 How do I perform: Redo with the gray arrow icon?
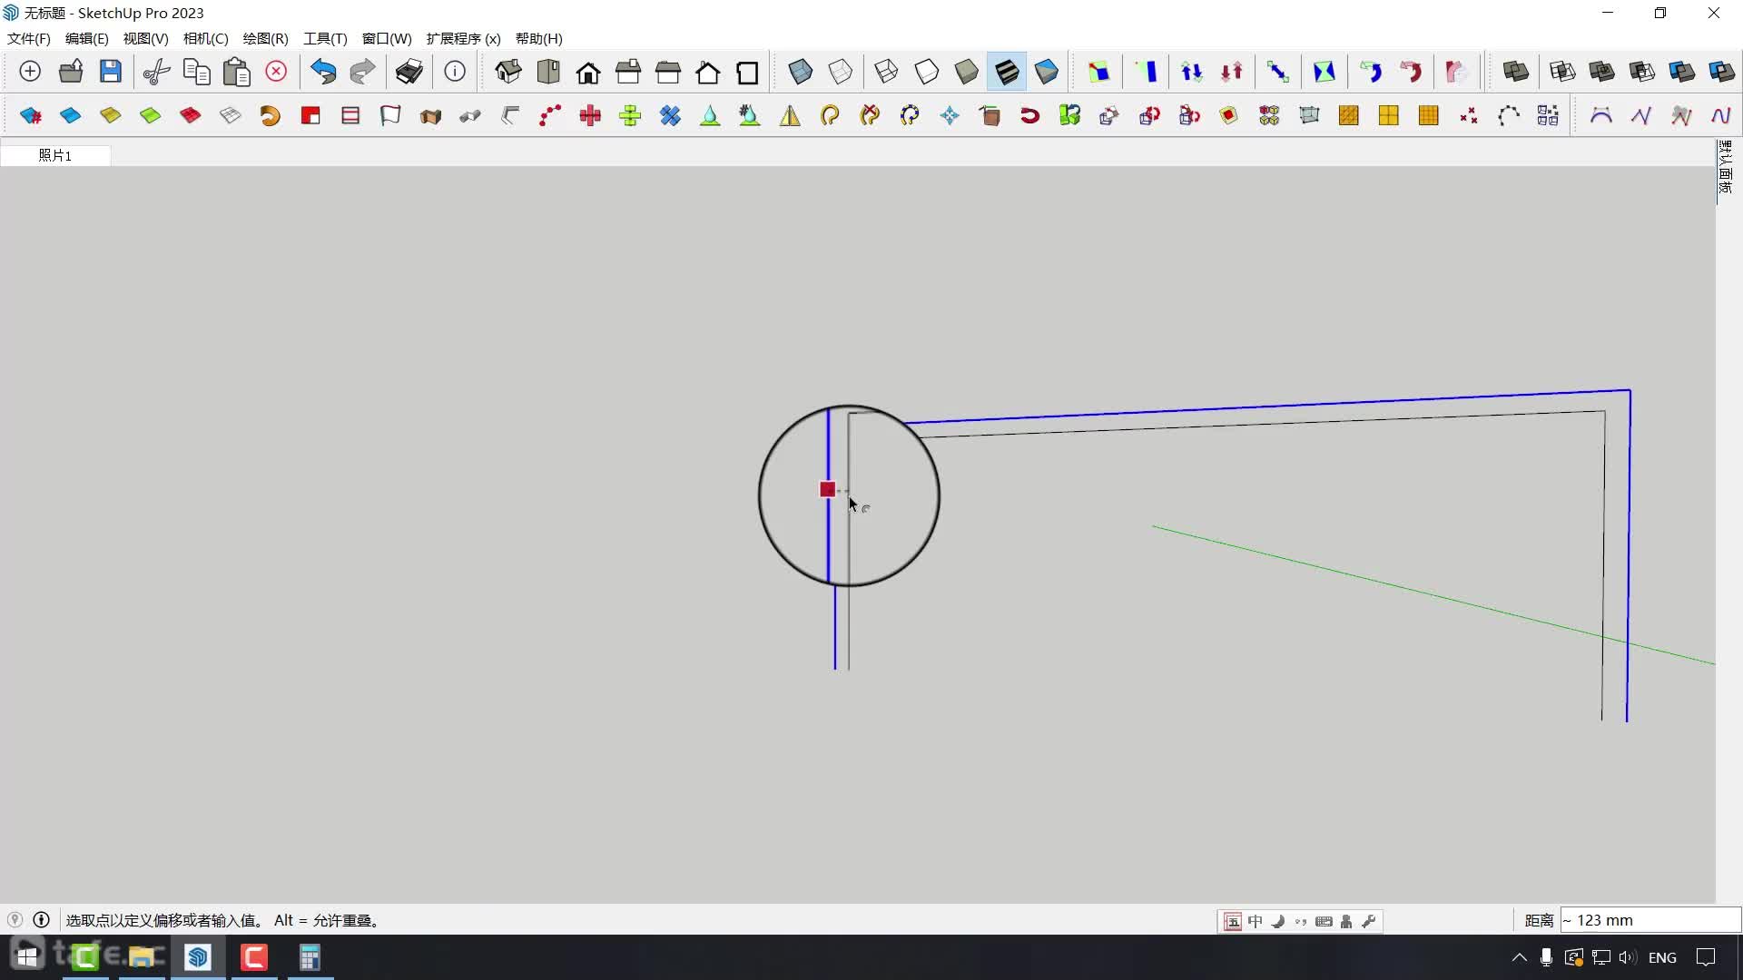(362, 72)
